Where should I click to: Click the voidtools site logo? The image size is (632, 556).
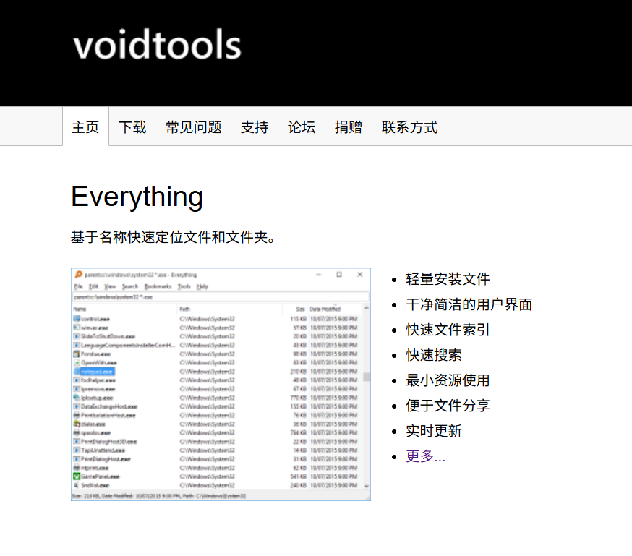pos(157,45)
